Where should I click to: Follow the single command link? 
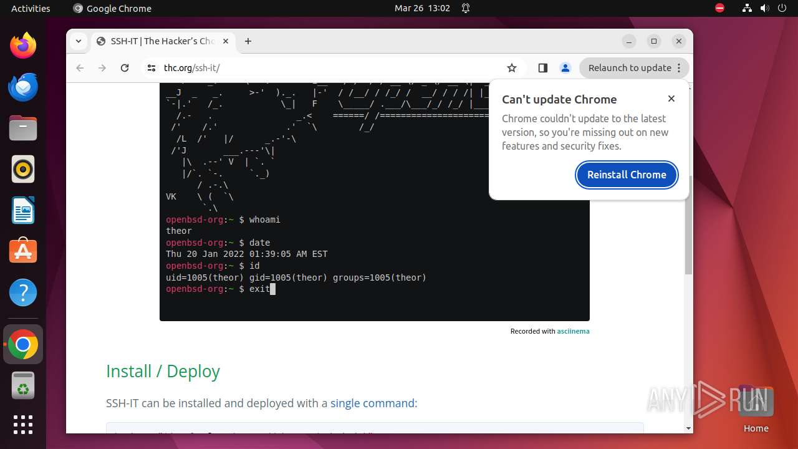click(372, 403)
